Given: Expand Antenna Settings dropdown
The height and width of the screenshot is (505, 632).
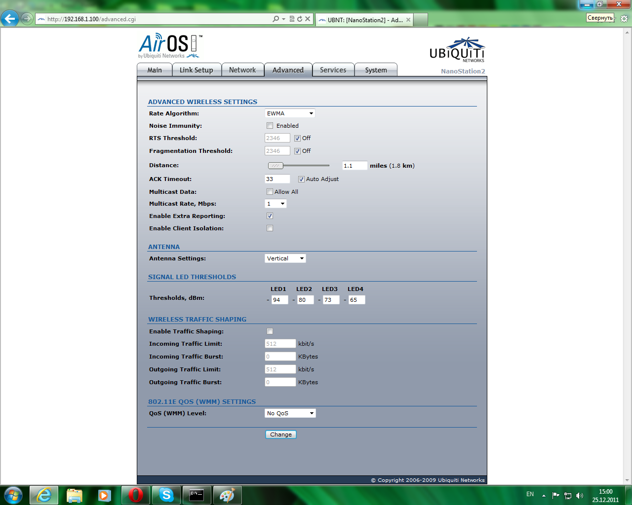Looking at the screenshot, I should [285, 258].
